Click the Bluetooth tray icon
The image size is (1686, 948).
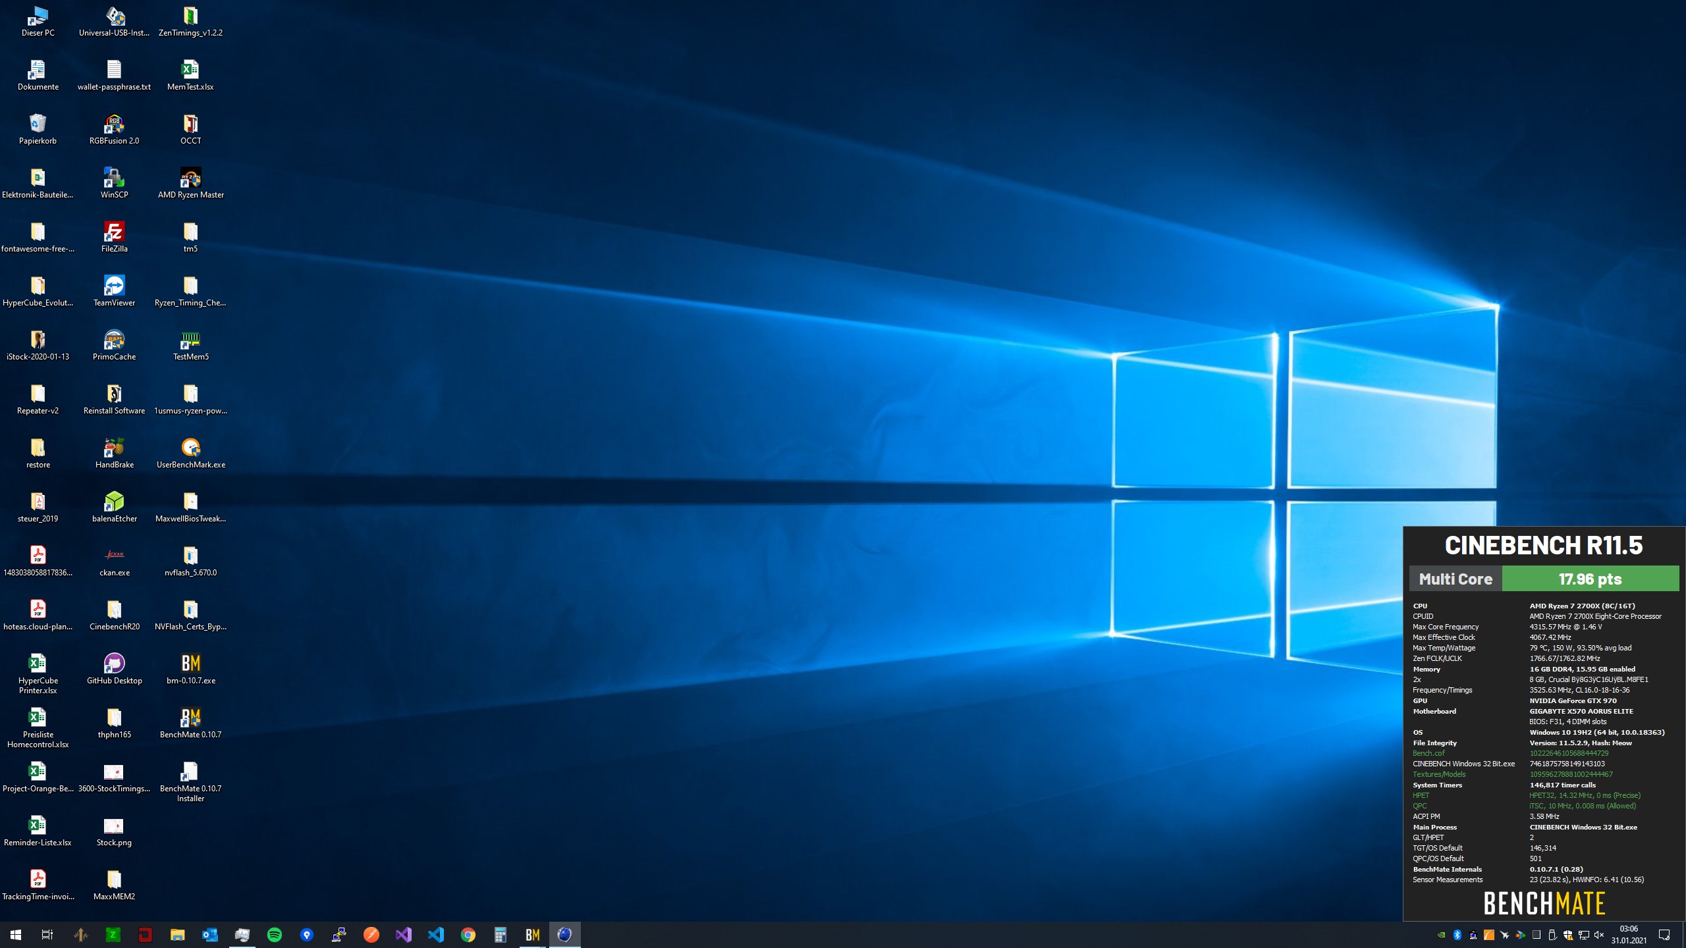coord(1457,935)
